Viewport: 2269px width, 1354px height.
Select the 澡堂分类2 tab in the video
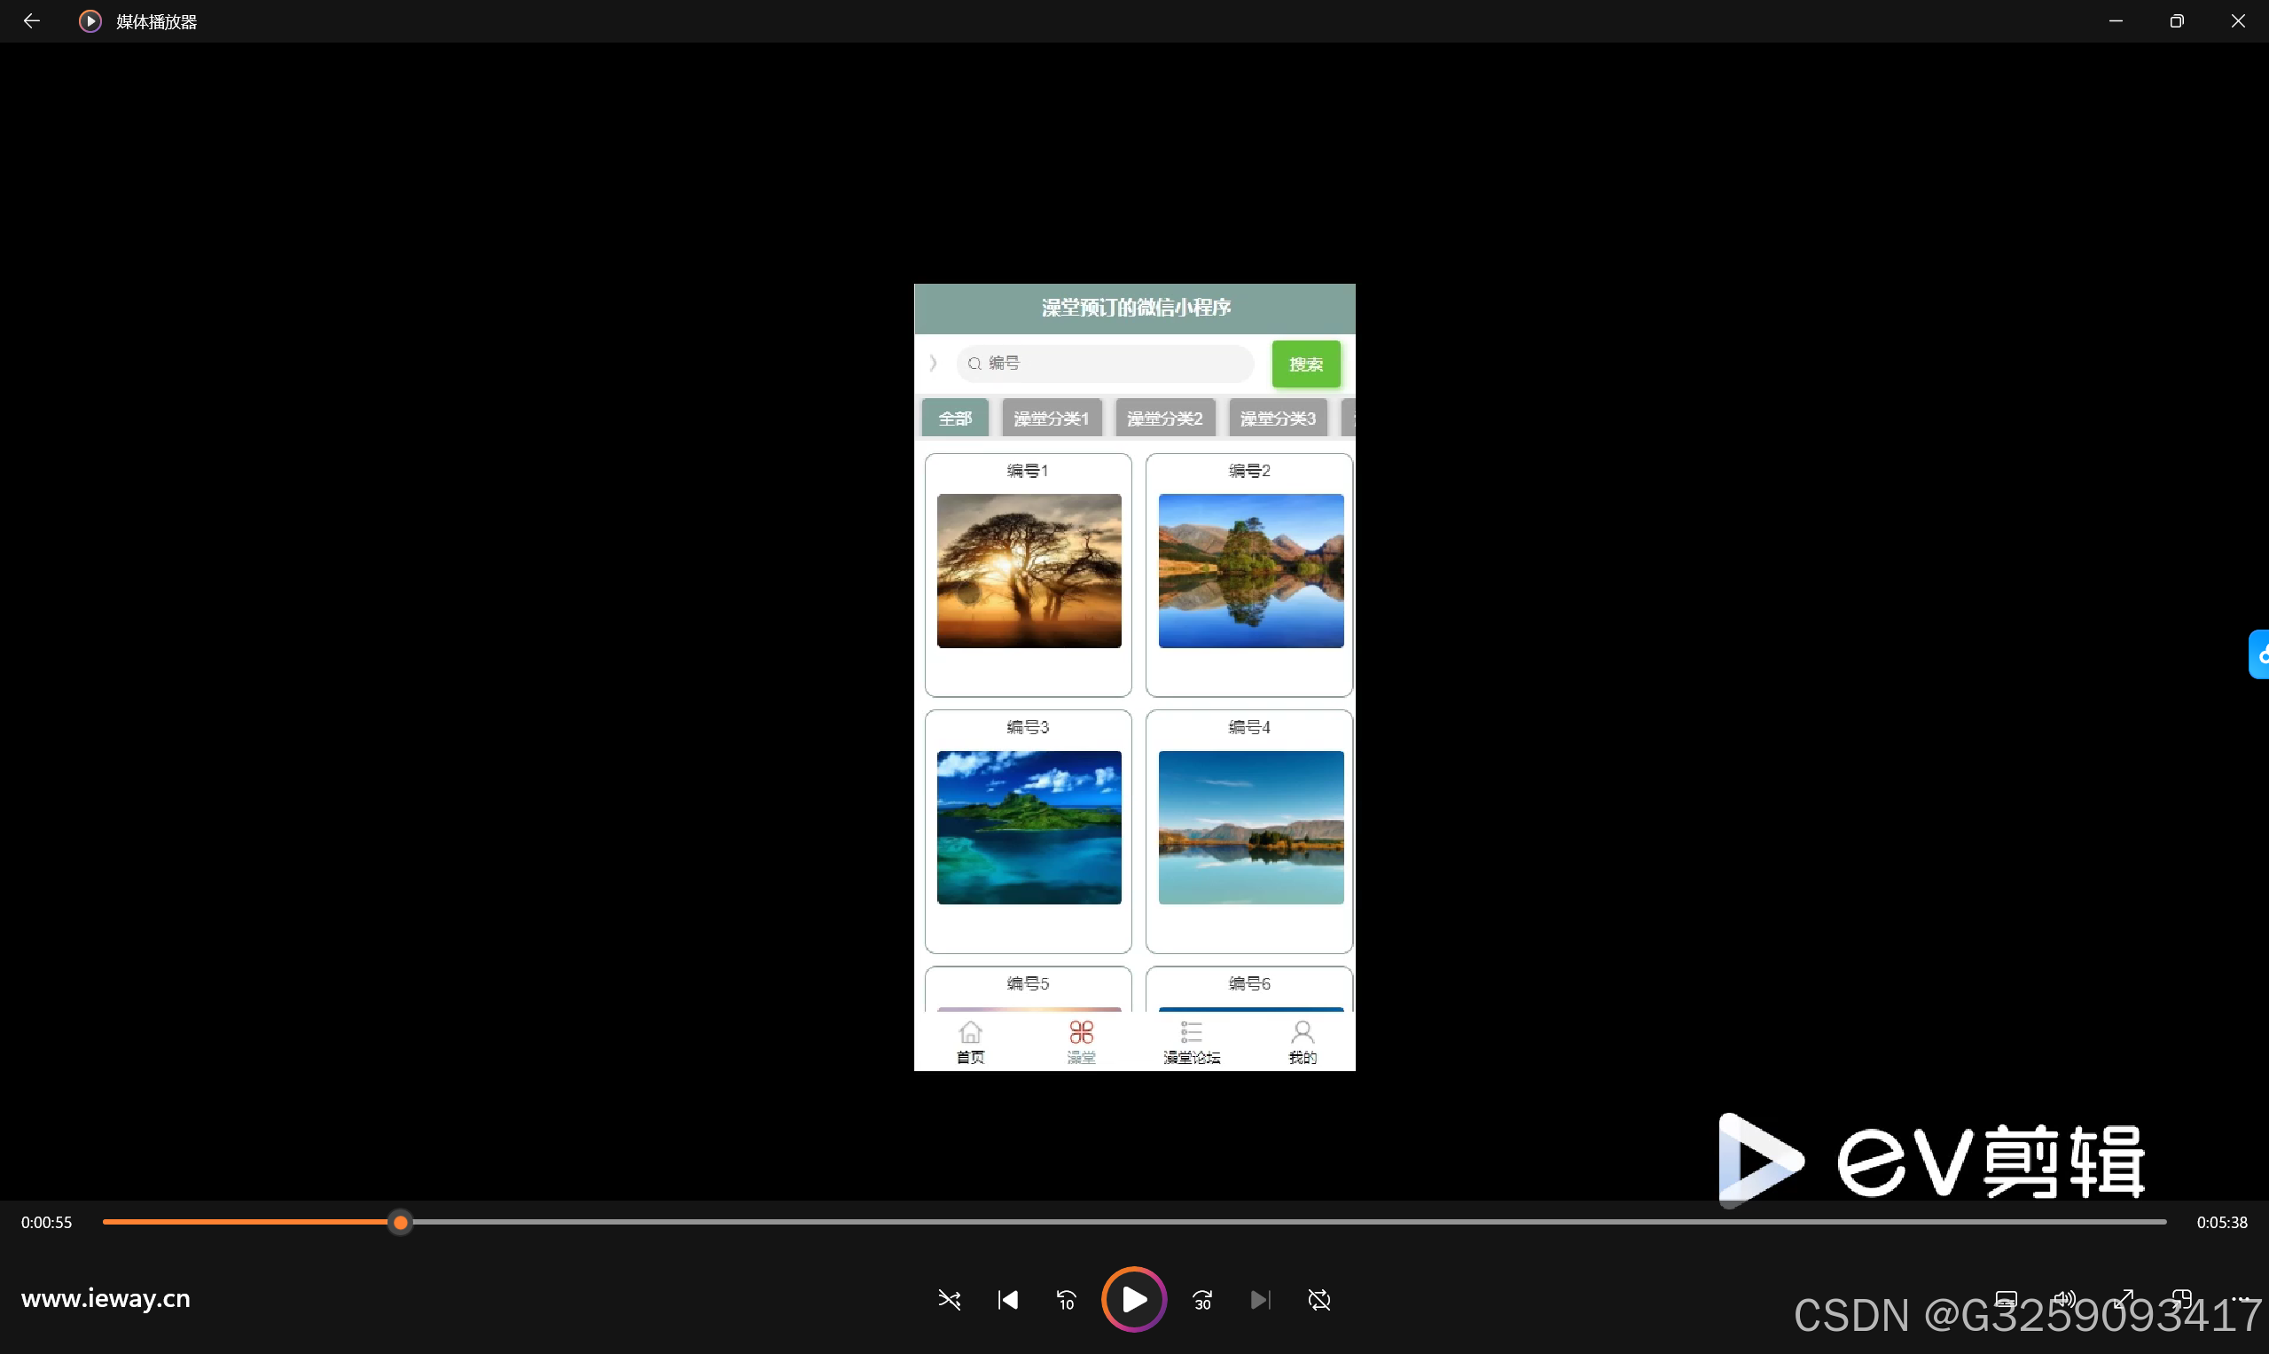(x=1164, y=418)
